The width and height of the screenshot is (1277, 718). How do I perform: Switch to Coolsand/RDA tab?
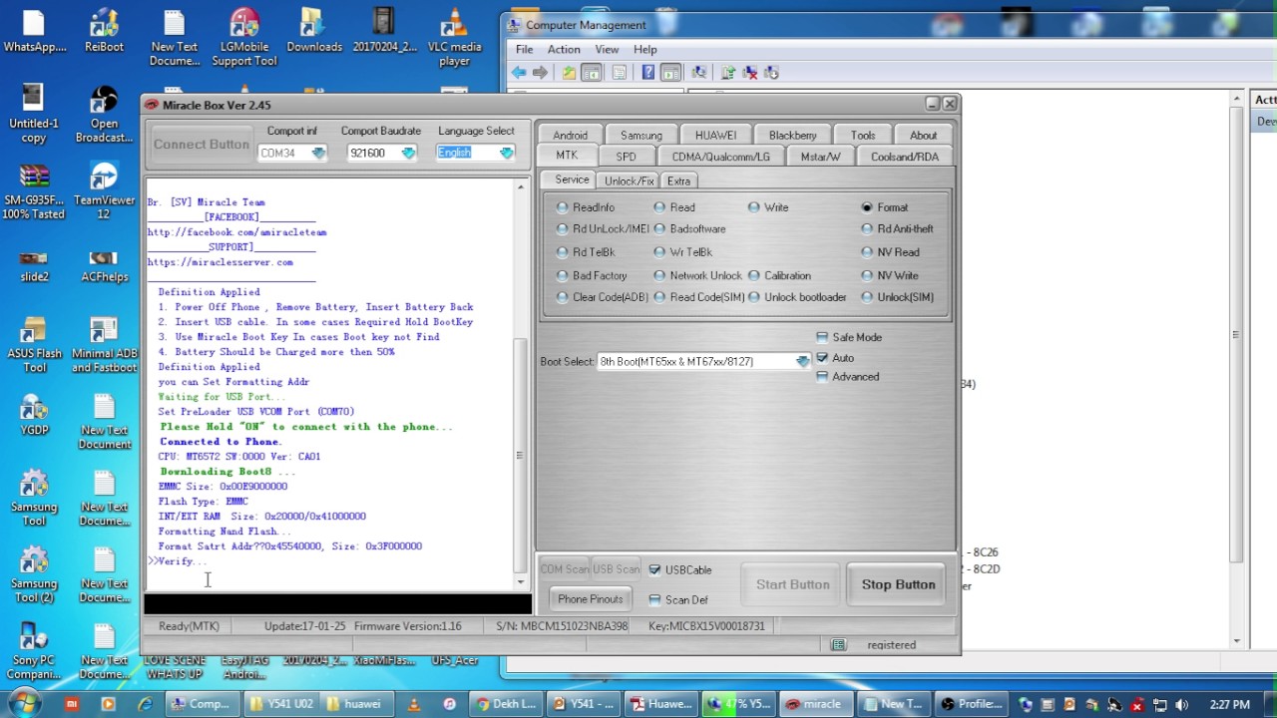(x=905, y=156)
